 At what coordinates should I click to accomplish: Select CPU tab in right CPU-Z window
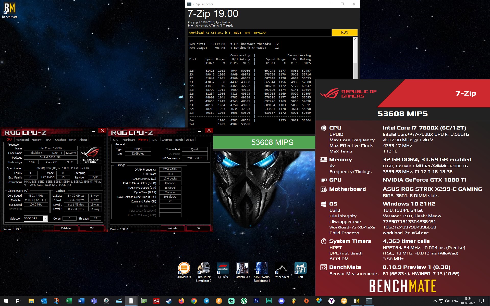coord(116,140)
